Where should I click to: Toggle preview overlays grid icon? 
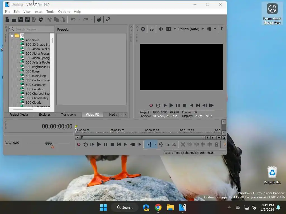(x=209, y=29)
